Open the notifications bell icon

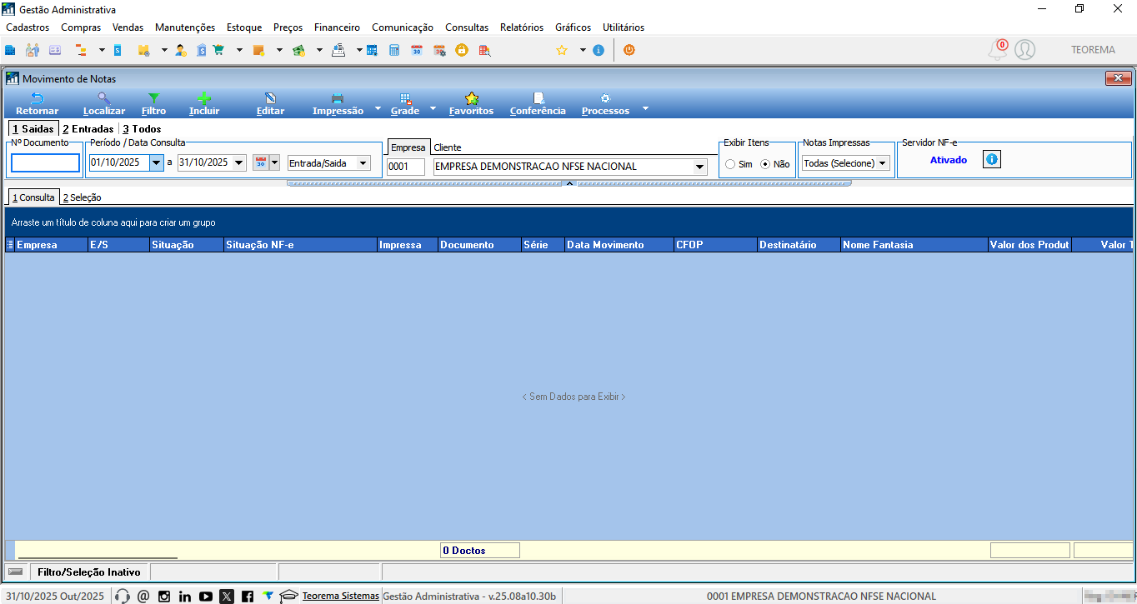tap(998, 50)
